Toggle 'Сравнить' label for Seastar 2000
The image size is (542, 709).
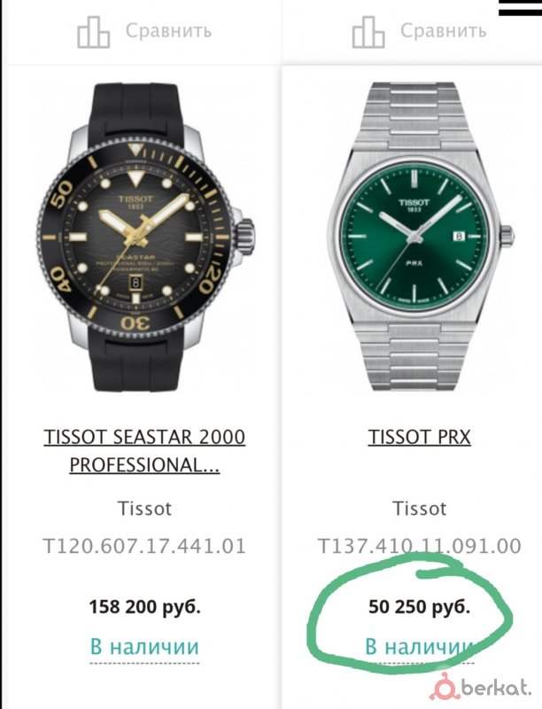pyautogui.click(x=168, y=31)
